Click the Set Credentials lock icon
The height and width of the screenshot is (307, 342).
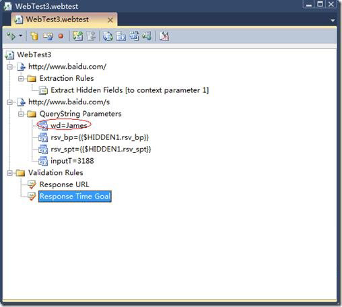coord(48,36)
